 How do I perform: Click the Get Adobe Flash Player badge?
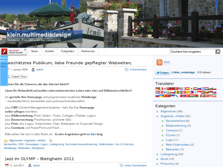click(13, 51)
